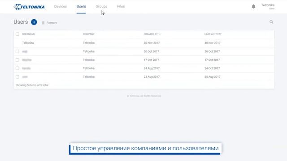Sort by Created At column header
The image size is (287, 161).
(x=151, y=34)
